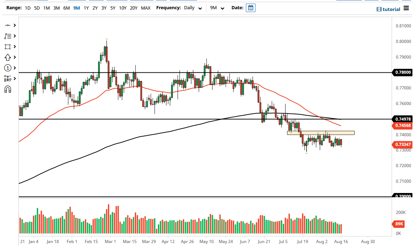This screenshot has height=248, width=413.
Task: Select the MAX range option
Action: click(145, 7)
